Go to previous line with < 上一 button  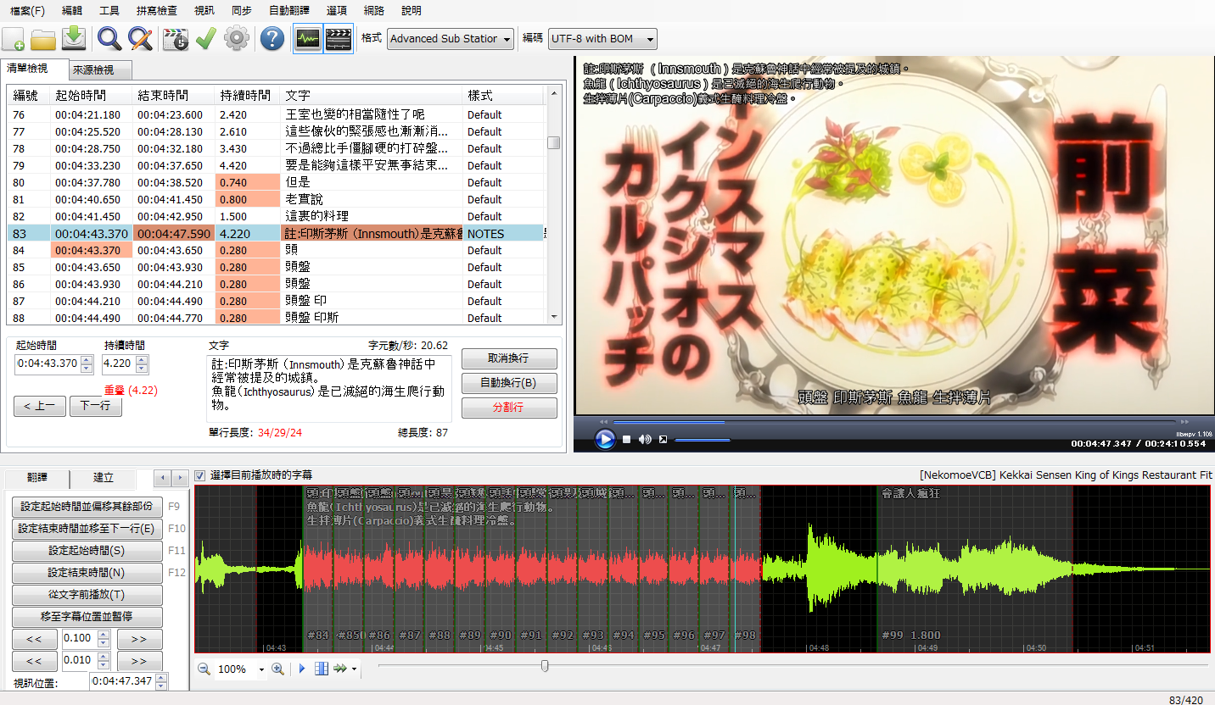pyautogui.click(x=39, y=407)
